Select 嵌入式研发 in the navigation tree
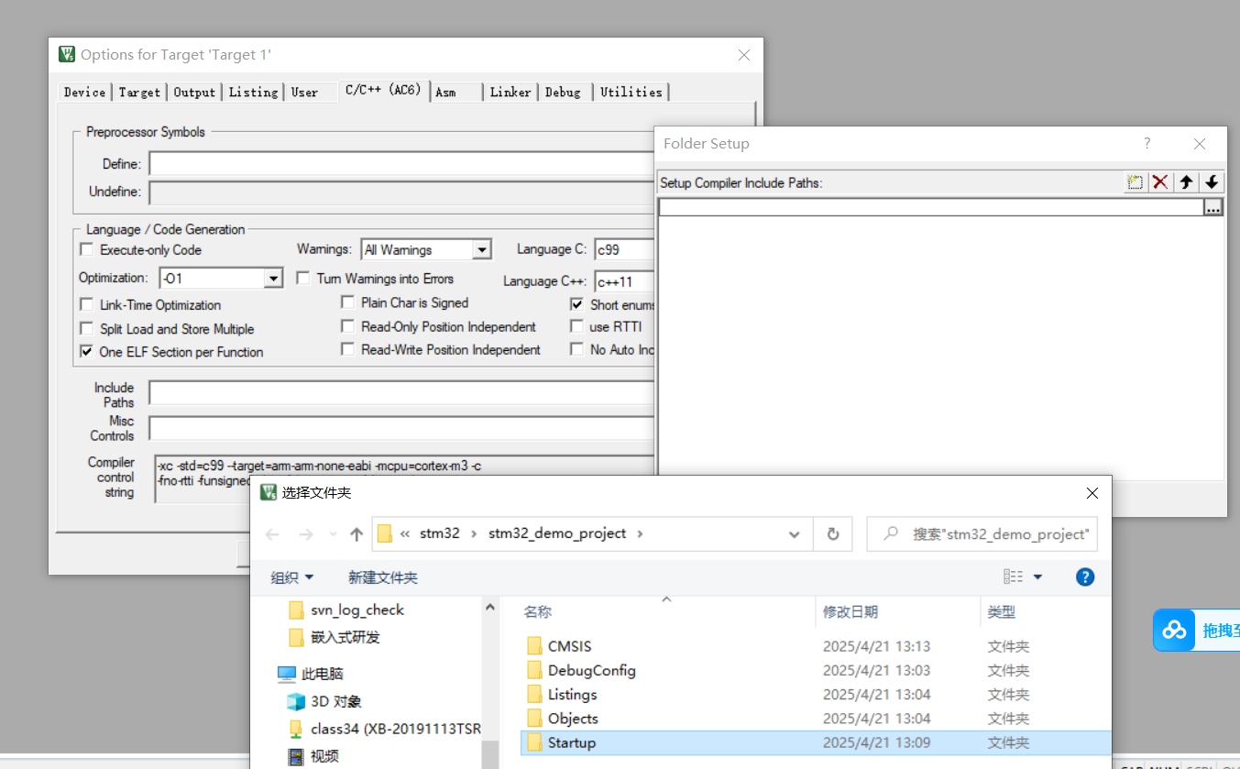Image resolution: width=1240 pixels, height=769 pixels. coord(345,637)
